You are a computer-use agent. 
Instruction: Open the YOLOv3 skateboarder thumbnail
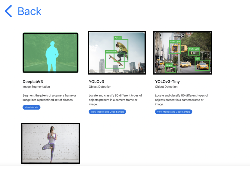pyautogui.click(x=117, y=53)
